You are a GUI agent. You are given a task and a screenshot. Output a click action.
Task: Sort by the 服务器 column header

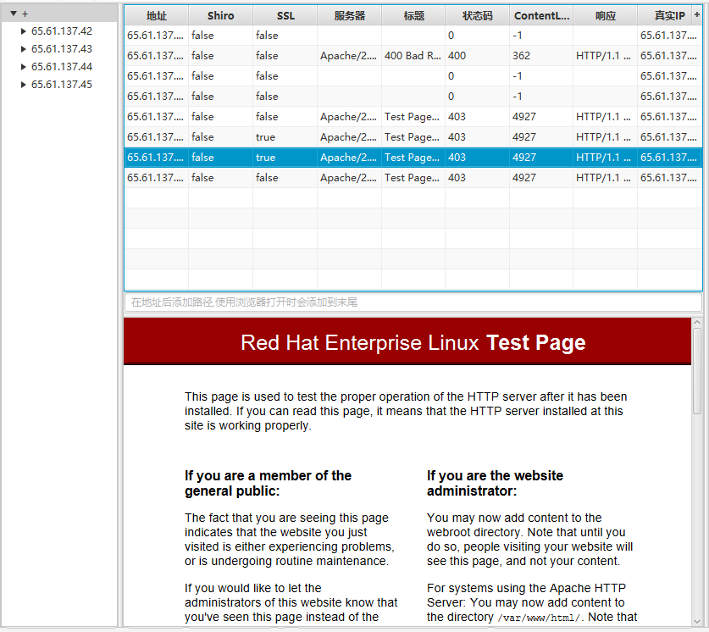tap(350, 16)
